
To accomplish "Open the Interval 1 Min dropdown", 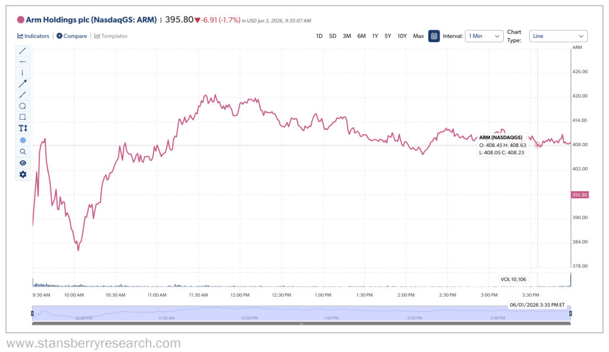I will 484,36.
